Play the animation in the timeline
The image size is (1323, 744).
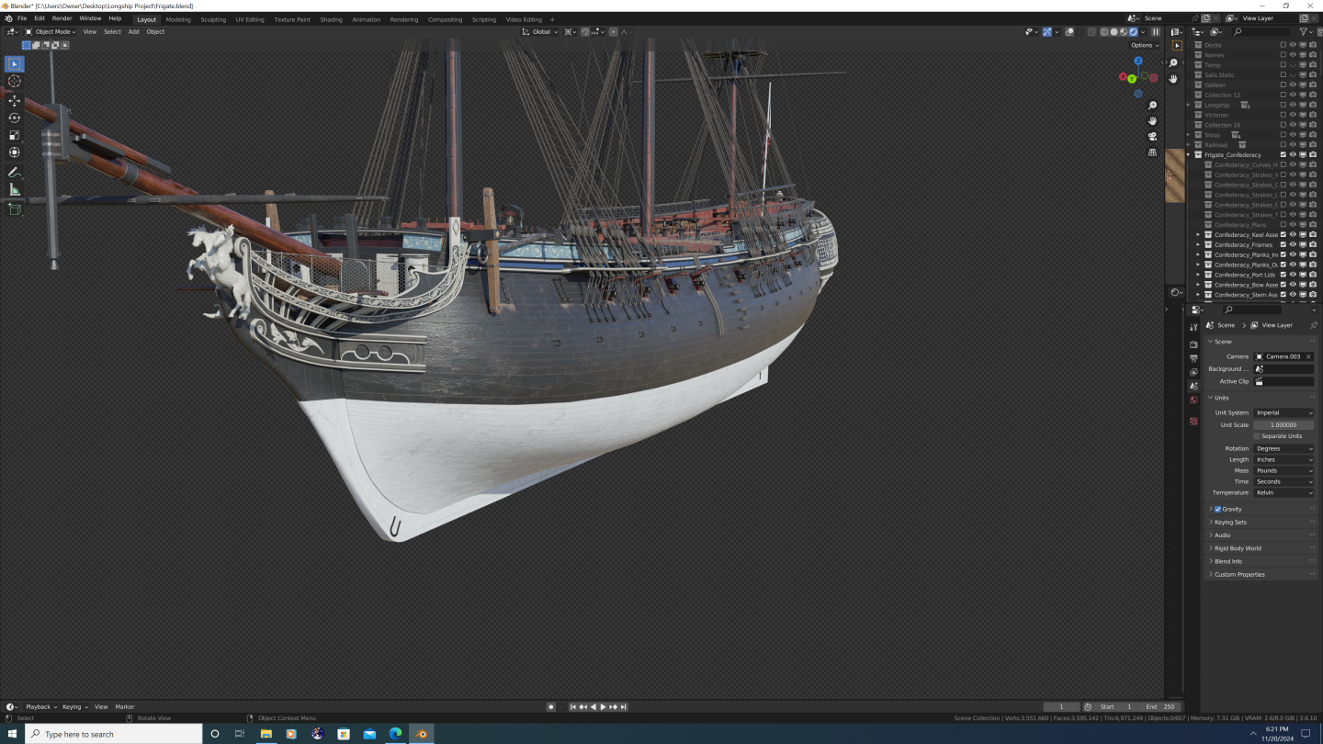click(603, 706)
